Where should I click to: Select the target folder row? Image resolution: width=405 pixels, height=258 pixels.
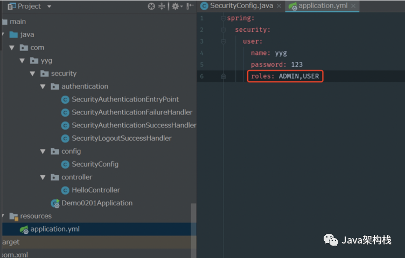pos(98,242)
